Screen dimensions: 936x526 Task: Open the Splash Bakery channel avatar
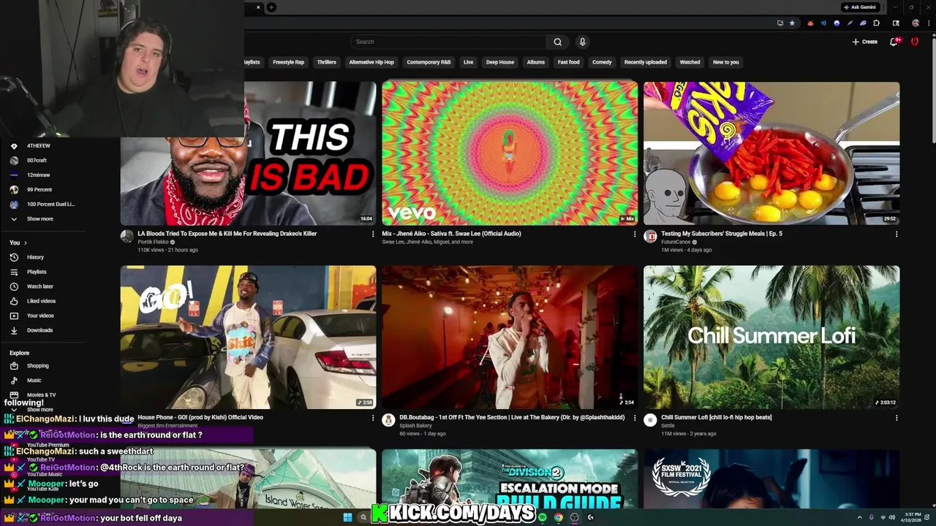pyautogui.click(x=388, y=420)
